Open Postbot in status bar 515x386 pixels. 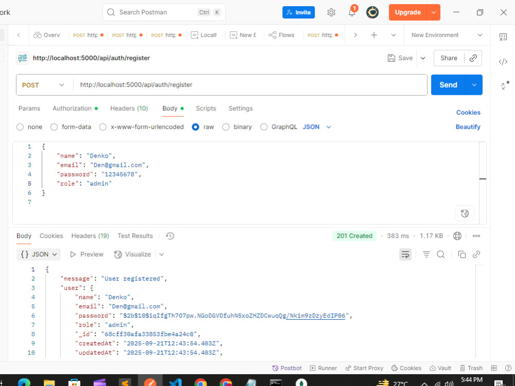point(287,368)
